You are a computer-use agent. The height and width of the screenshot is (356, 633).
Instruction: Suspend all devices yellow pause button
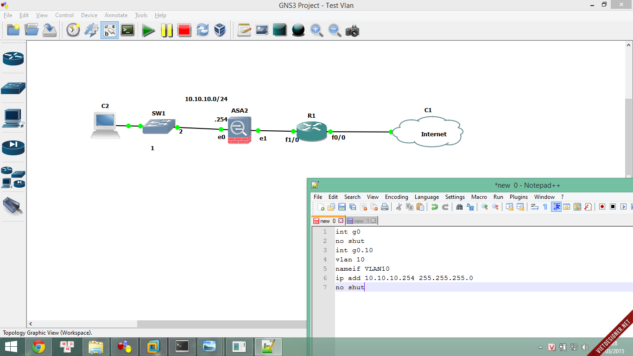[x=166, y=31]
